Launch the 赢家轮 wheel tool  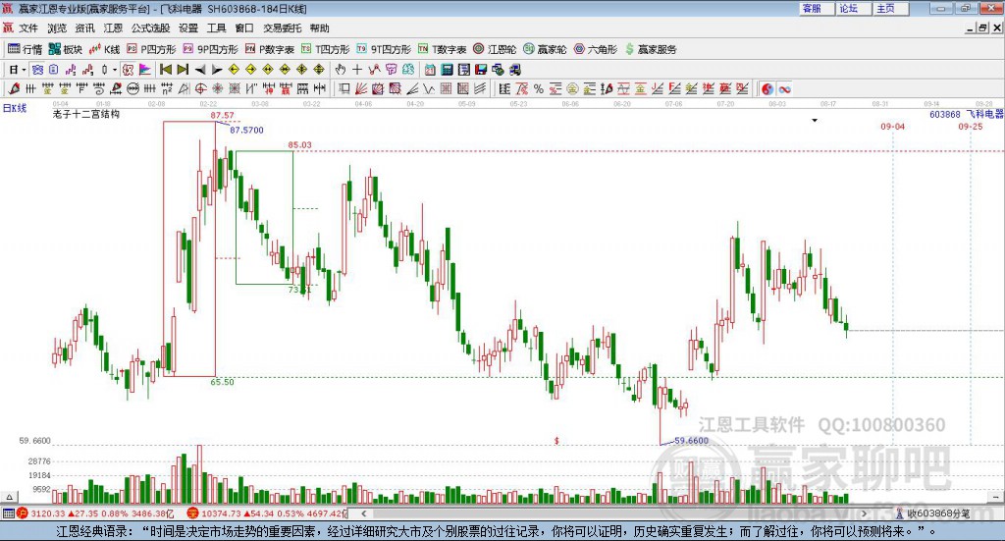pos(545,49)
